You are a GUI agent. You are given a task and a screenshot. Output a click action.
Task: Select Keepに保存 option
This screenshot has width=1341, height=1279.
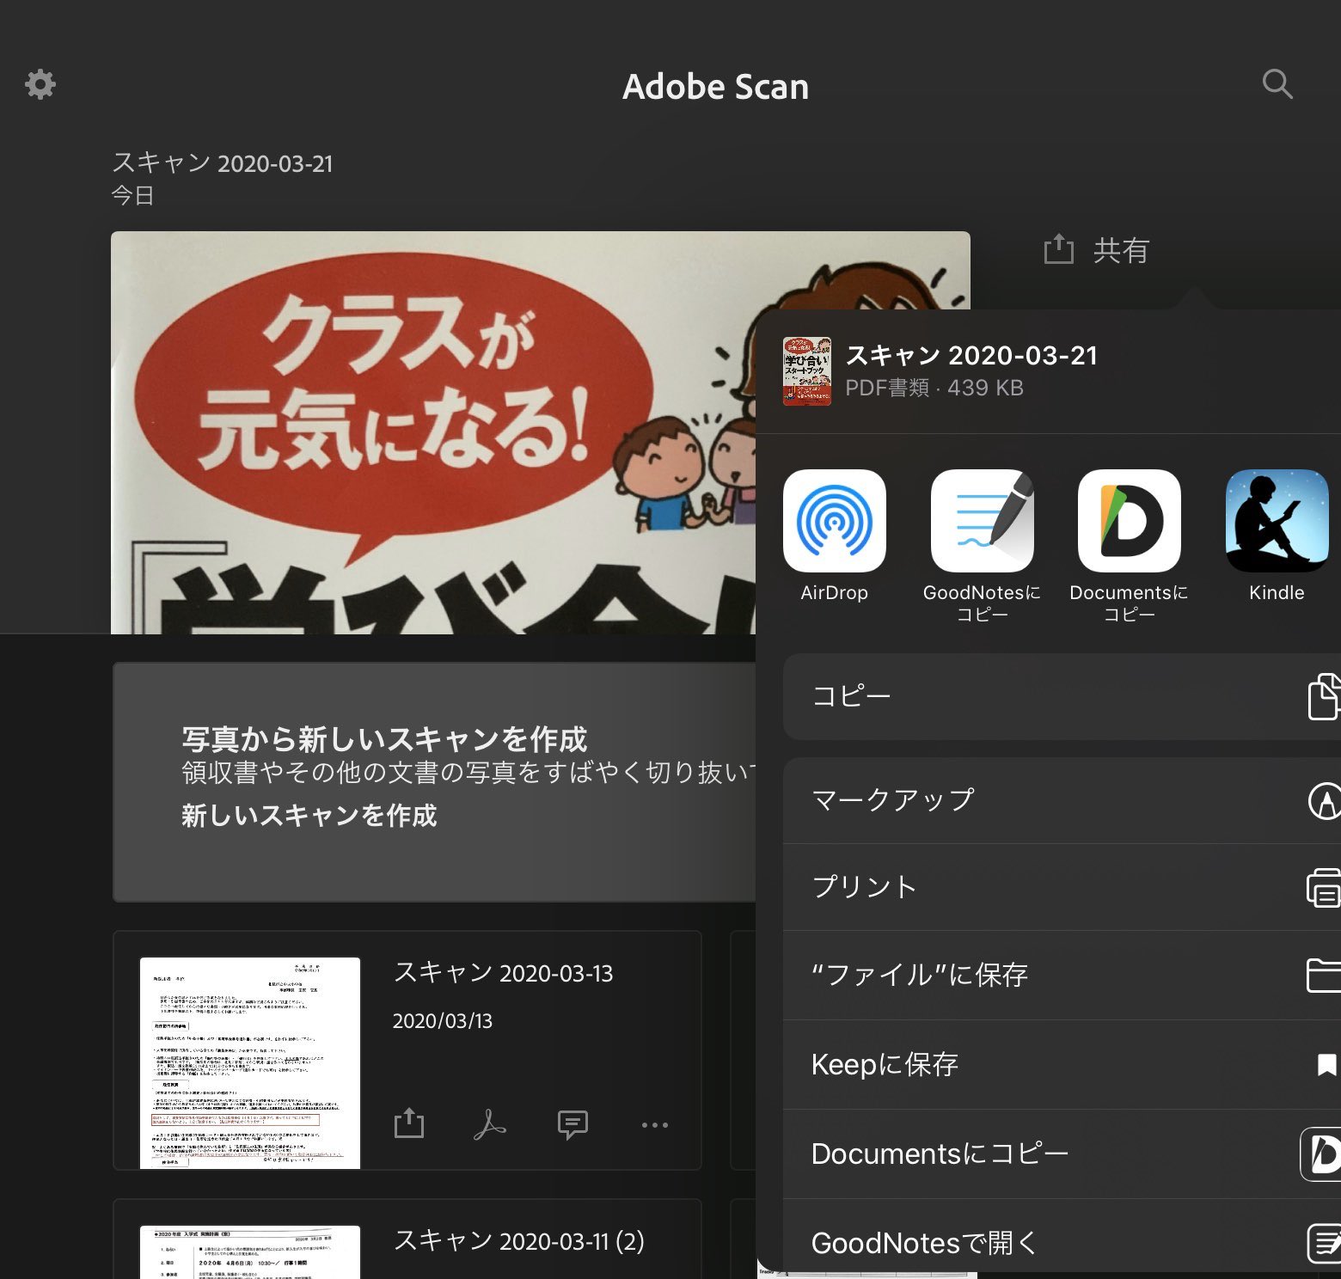click(x=1062, y=1064)
